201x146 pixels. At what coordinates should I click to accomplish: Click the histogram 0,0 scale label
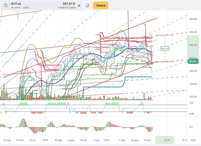coord(191,127)
